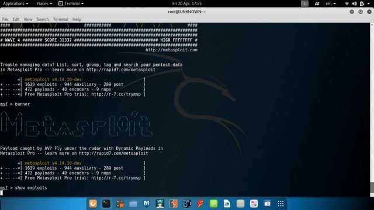Click the 'msf > banner' command line

coord(15,104)
